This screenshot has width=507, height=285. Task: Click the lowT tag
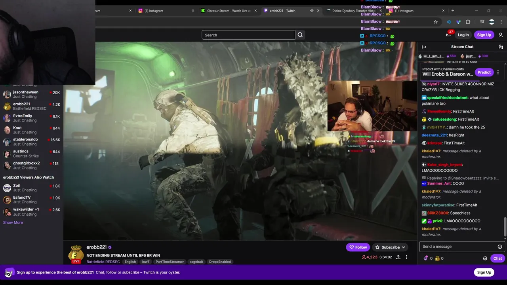tap(146, 262)
